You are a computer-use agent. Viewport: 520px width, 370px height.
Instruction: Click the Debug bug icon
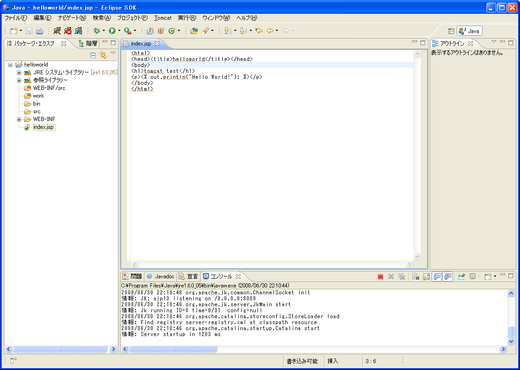pos(97,31)
